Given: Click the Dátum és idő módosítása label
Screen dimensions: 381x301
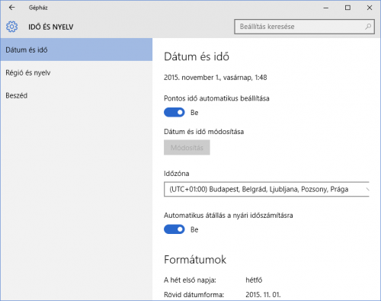Looking at the screenshot, I should [x=204, y=132].
